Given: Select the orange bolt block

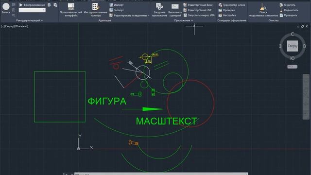Looking at the screenshot, I should (134, 143).
